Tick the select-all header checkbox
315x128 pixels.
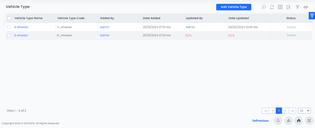pyautogui.click(x=9, y=18)
